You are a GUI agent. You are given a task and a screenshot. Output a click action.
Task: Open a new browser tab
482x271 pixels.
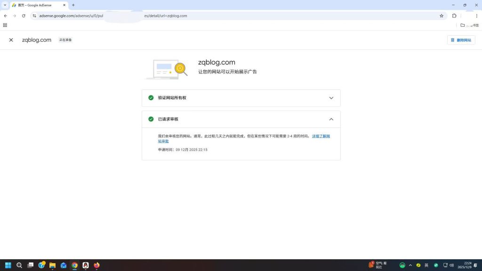tap(73, 5)
